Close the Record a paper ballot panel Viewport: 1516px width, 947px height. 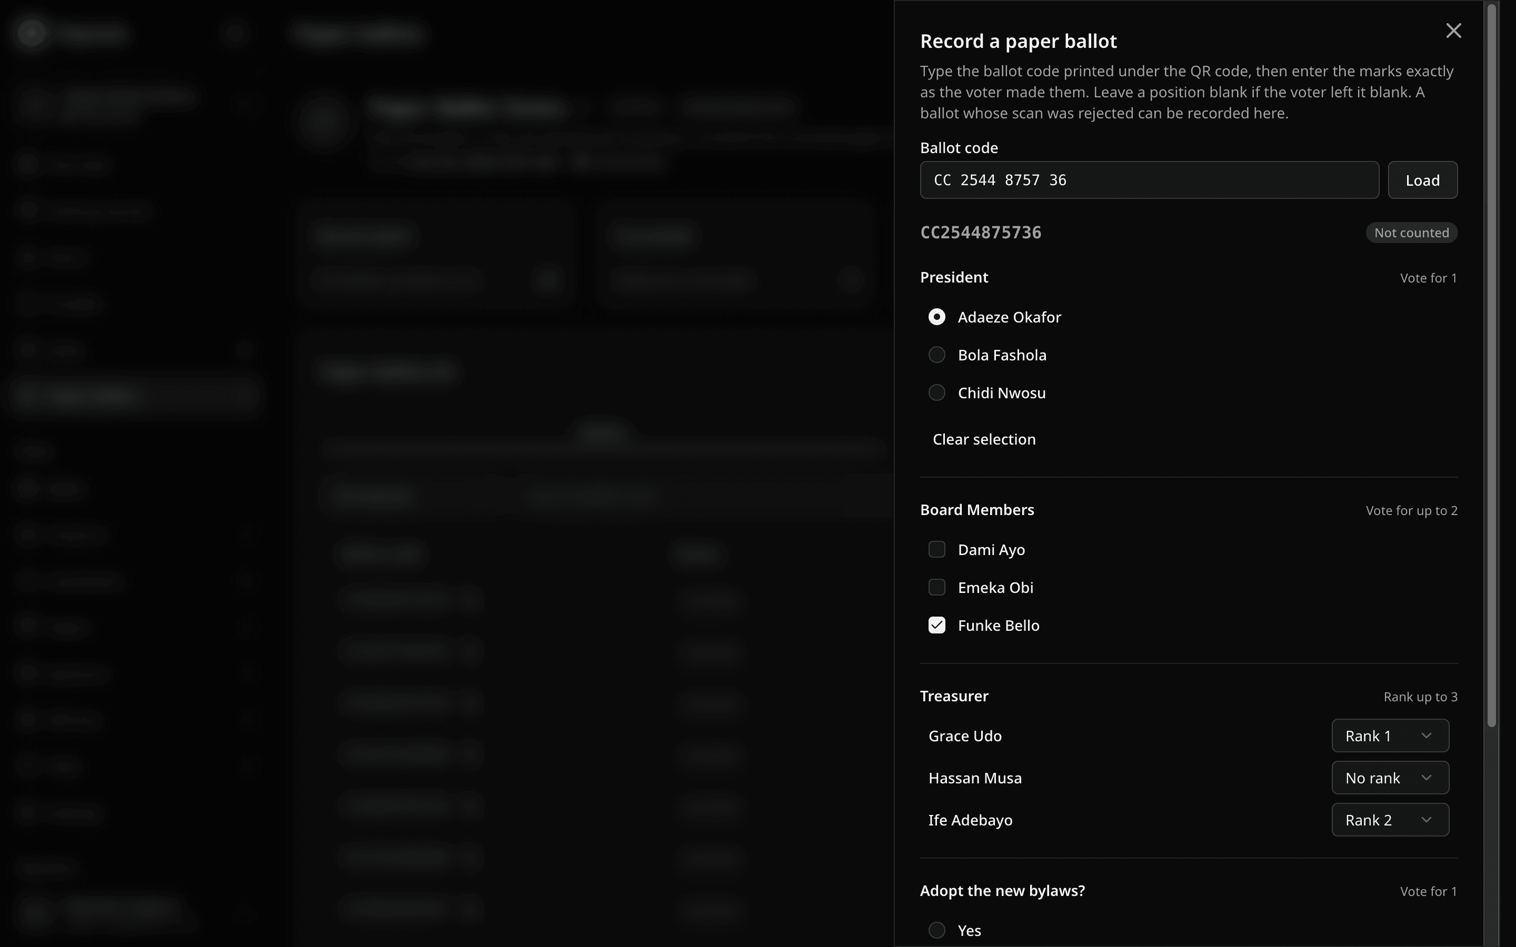(1453, 31)
